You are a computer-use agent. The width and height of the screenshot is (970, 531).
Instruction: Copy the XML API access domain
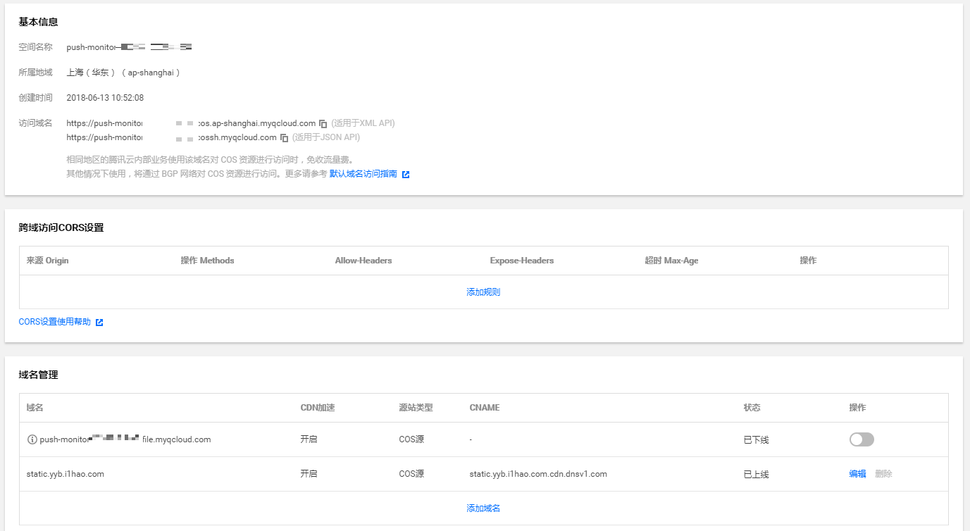pos(323,123)
